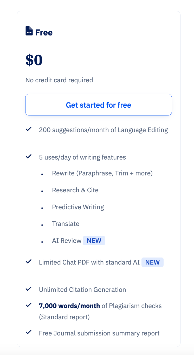Click Free Journal submission summary report text
This screenshot has height=355, width=194.
tap(99, 333)
